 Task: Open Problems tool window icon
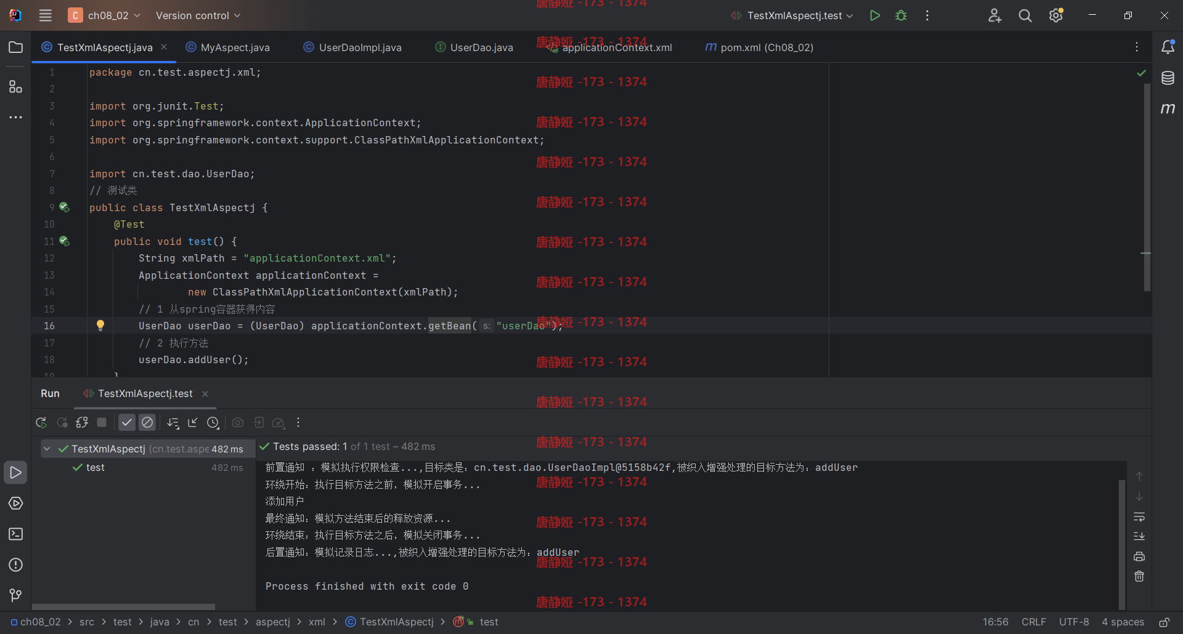click(15, 565)
